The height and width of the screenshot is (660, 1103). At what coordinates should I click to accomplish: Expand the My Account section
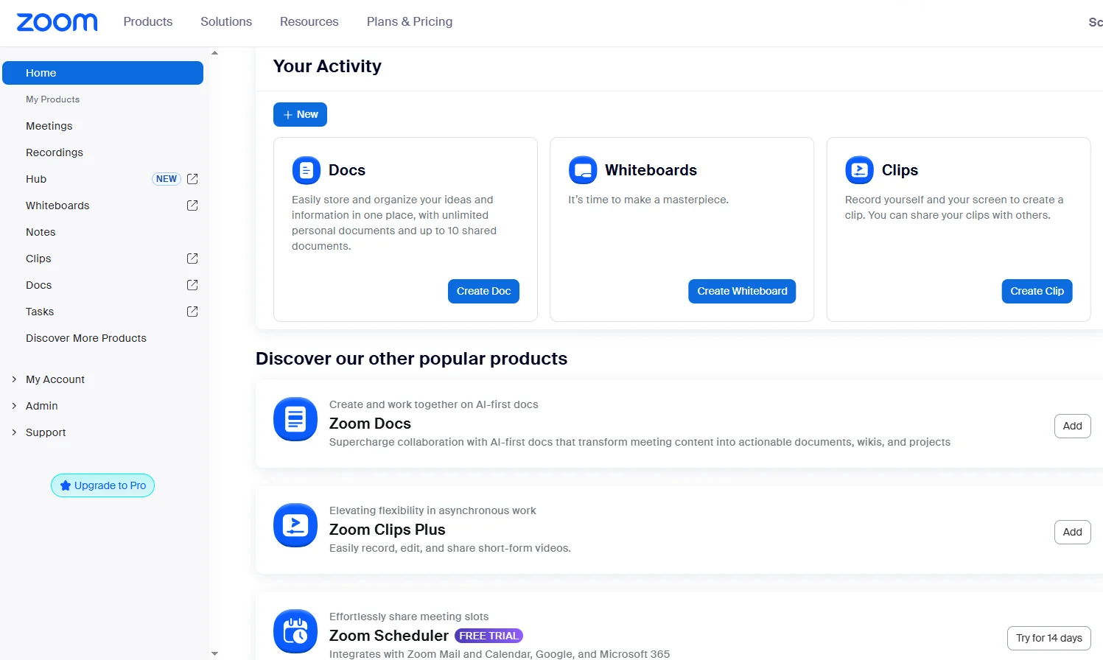(x=14, y=379)
